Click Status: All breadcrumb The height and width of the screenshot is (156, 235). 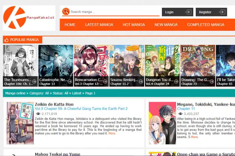click(60, 93)
